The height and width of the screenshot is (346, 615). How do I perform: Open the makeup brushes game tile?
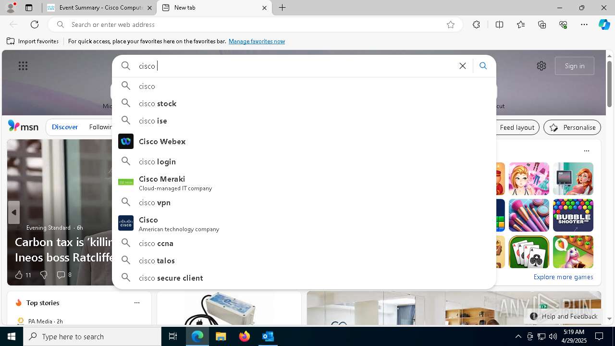tap(529, 215)
